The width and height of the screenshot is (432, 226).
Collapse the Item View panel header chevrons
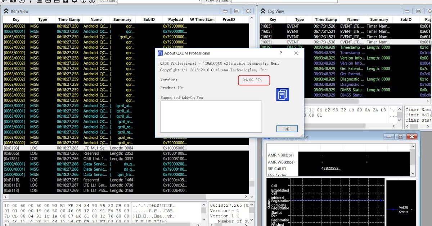pos(6,11)
